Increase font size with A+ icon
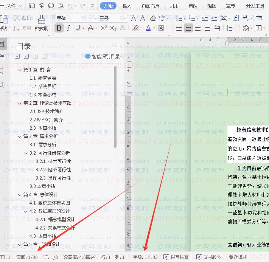 (x=134, y=18)
